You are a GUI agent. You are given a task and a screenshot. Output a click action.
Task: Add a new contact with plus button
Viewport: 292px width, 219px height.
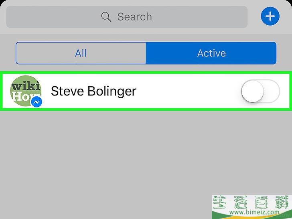pos(270,16)
